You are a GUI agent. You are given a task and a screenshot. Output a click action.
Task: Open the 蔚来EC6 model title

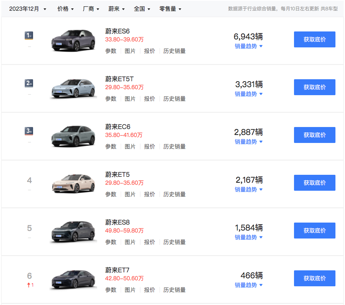click(x=118, y=127)
